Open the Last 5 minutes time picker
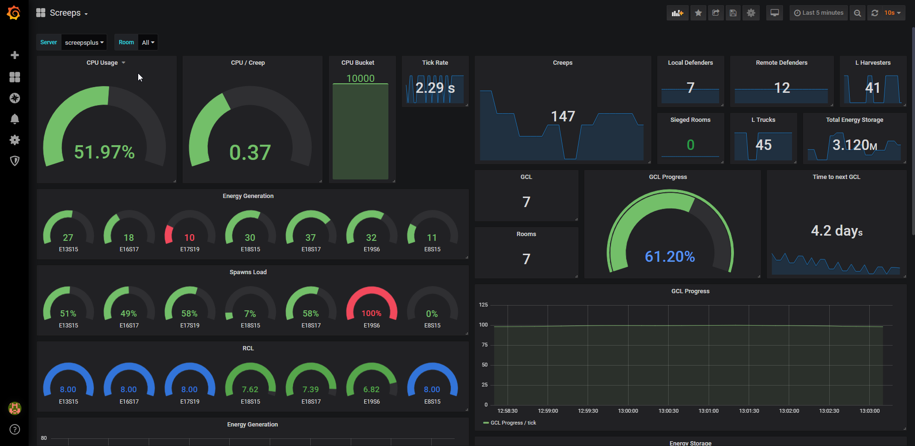 [819, 13]
